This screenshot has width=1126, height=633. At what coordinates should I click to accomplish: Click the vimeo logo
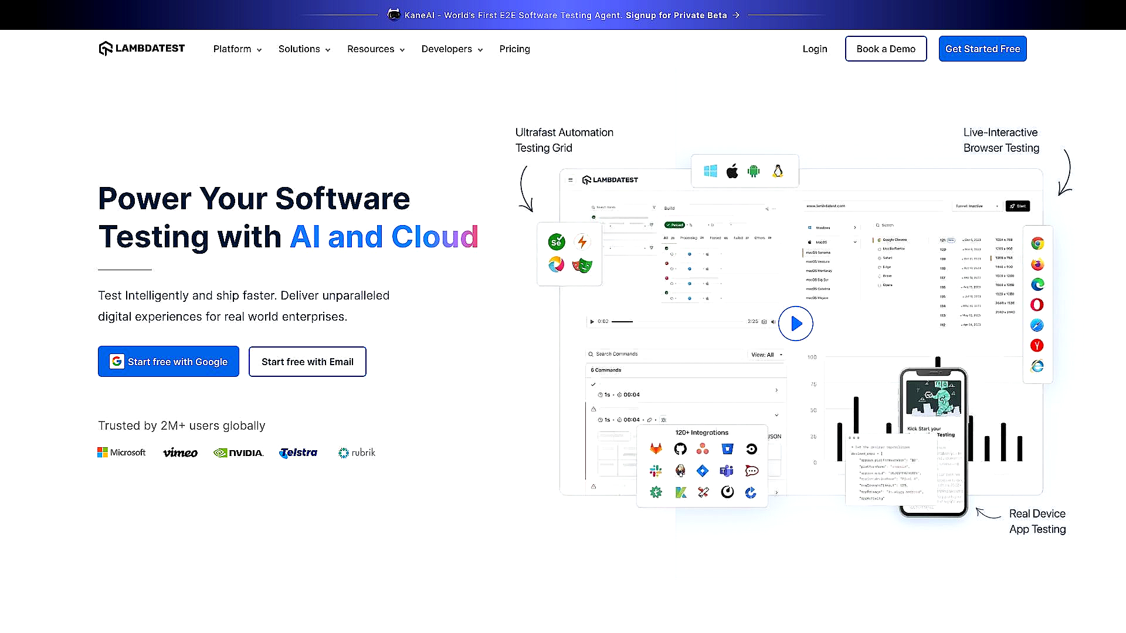tap(180, 452)
